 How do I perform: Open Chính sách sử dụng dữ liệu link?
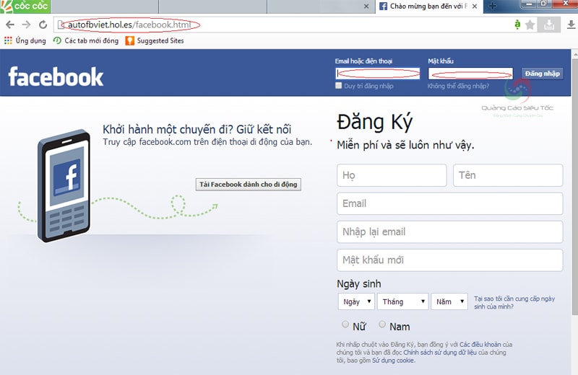point(440,353)
